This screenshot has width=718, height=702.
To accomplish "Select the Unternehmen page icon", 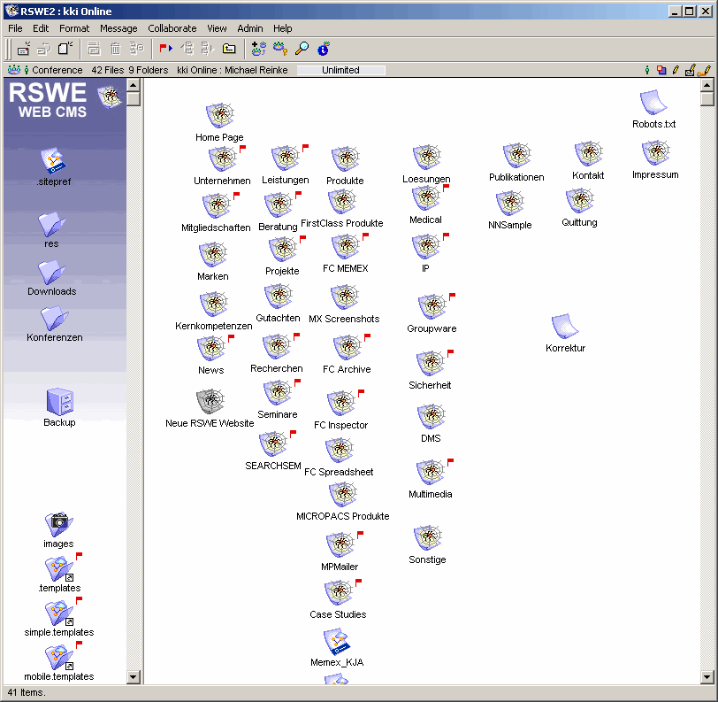I will click(x=223, y=158).
